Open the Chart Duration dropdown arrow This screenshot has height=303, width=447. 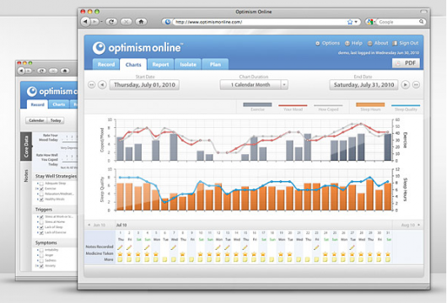tap(284, 85)
